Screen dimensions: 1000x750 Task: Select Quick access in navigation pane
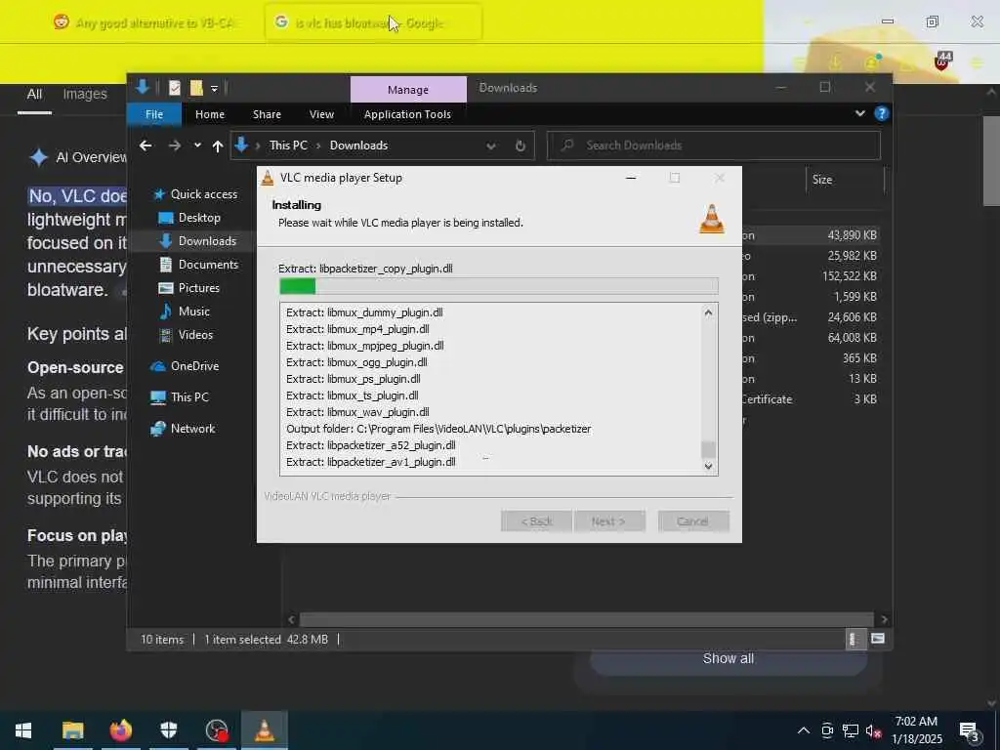pos(204,194)
